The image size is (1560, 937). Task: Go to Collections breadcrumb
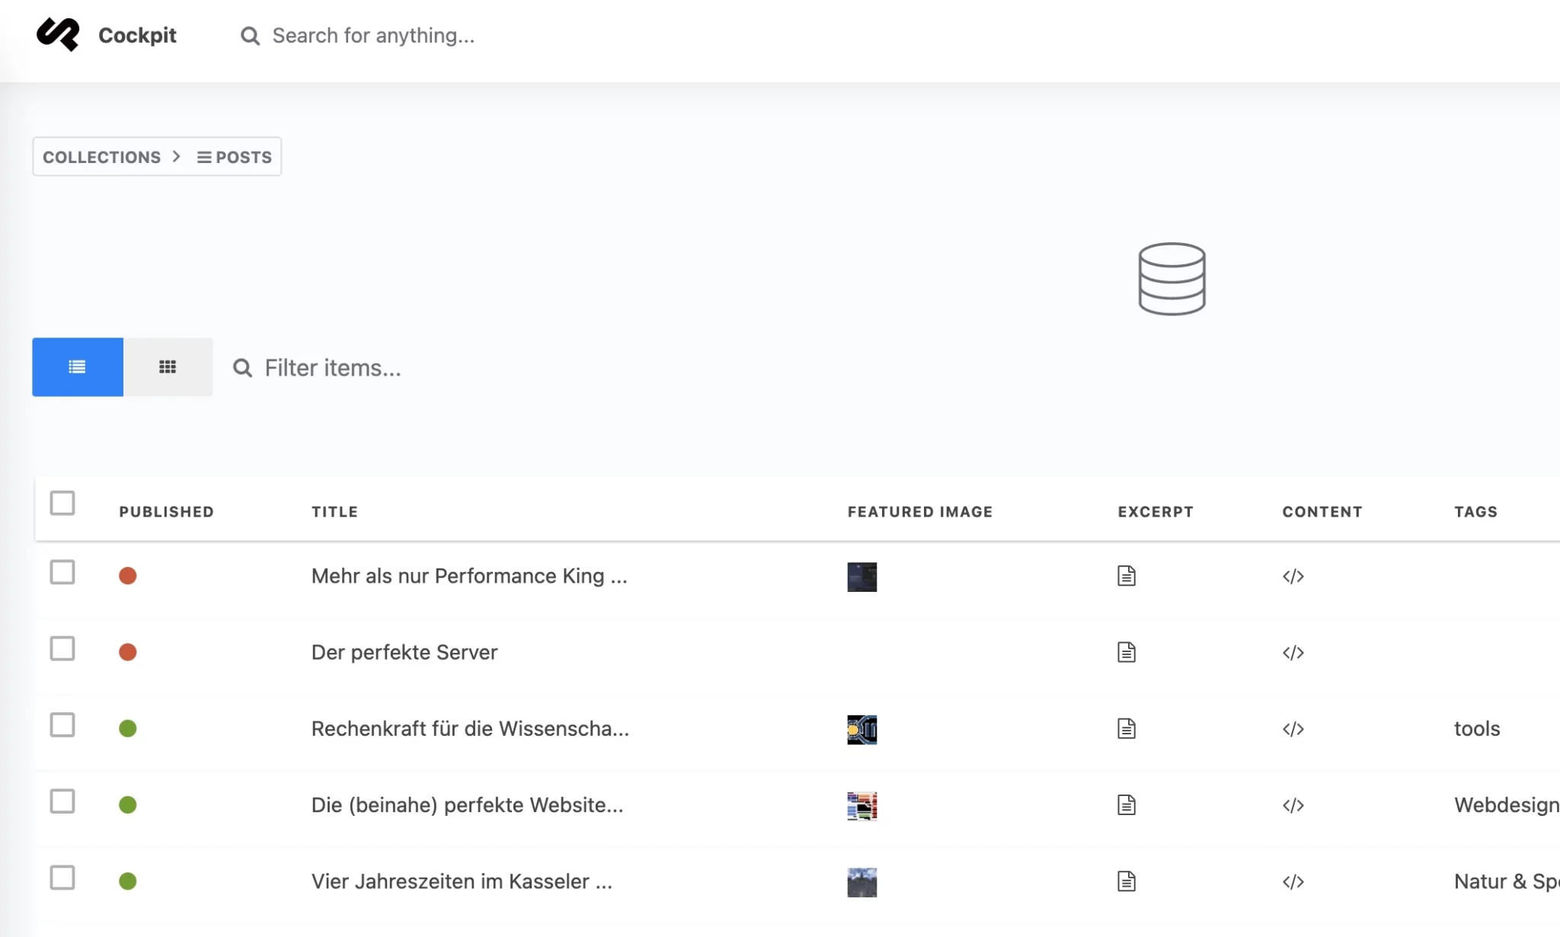101,157
